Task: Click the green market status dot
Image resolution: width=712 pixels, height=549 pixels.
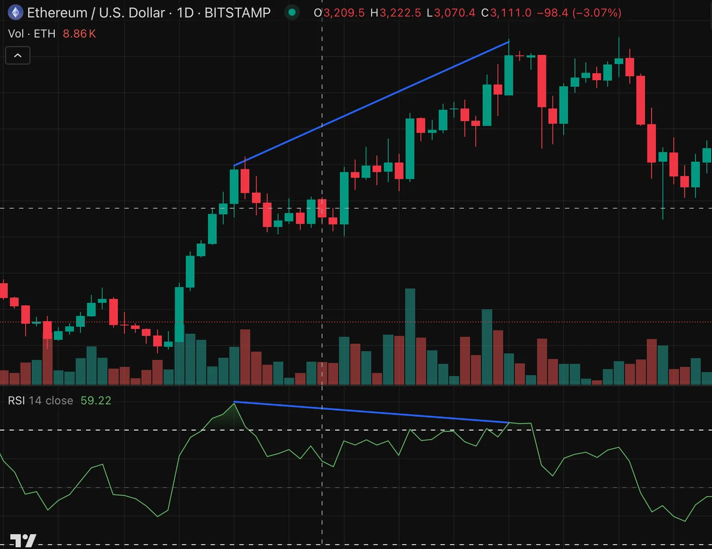Action: click(292, 12)
